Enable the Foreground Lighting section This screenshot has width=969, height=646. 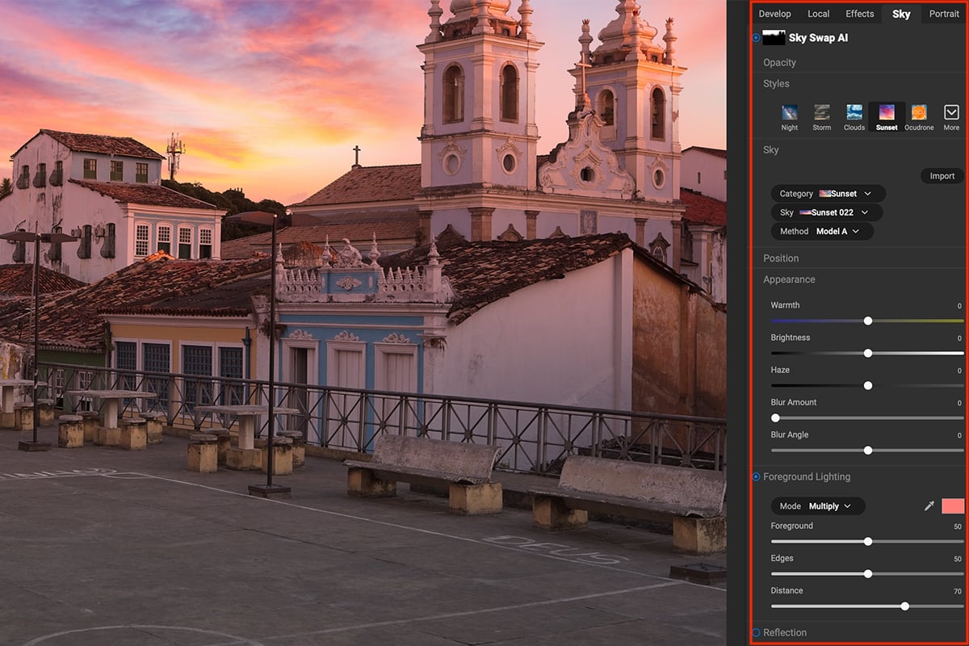pos(754,476)
